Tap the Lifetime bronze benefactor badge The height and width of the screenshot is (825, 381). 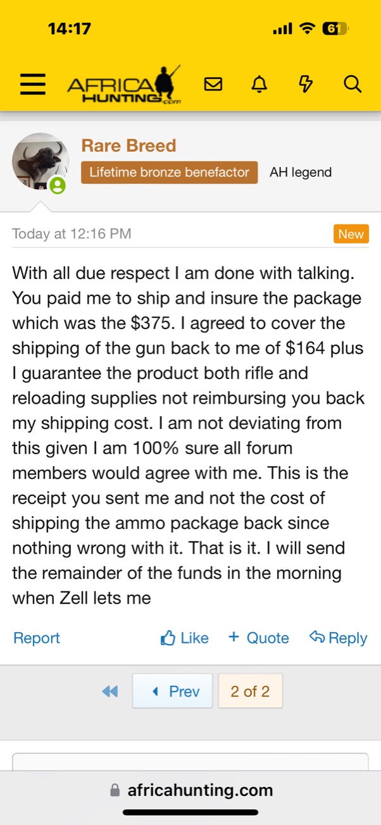[x=169, y=172]
